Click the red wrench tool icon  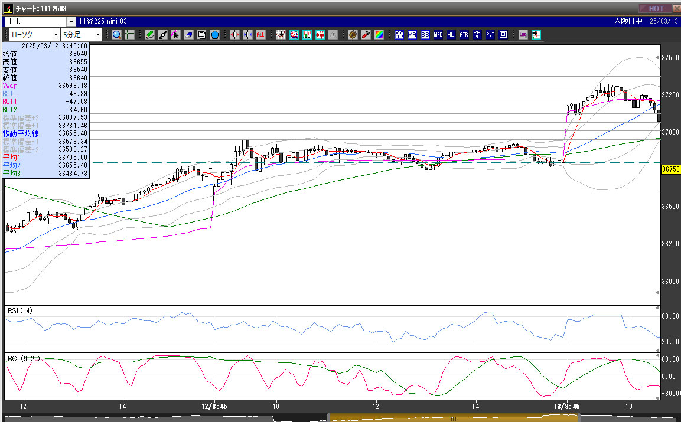(x=366, y=35)
